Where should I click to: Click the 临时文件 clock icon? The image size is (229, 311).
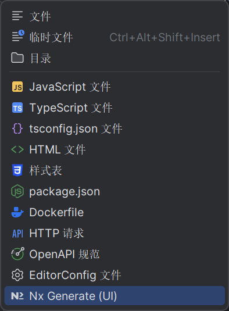pyautogui.click(x=18, y=35)
